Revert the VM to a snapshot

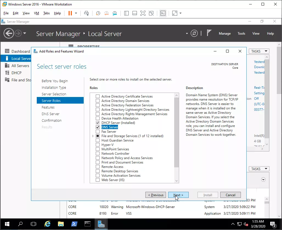(106, 13)
